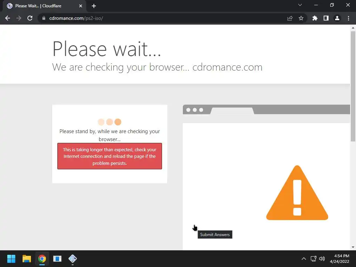Open the diamond-shaped app in taskbar

[73, 259]
